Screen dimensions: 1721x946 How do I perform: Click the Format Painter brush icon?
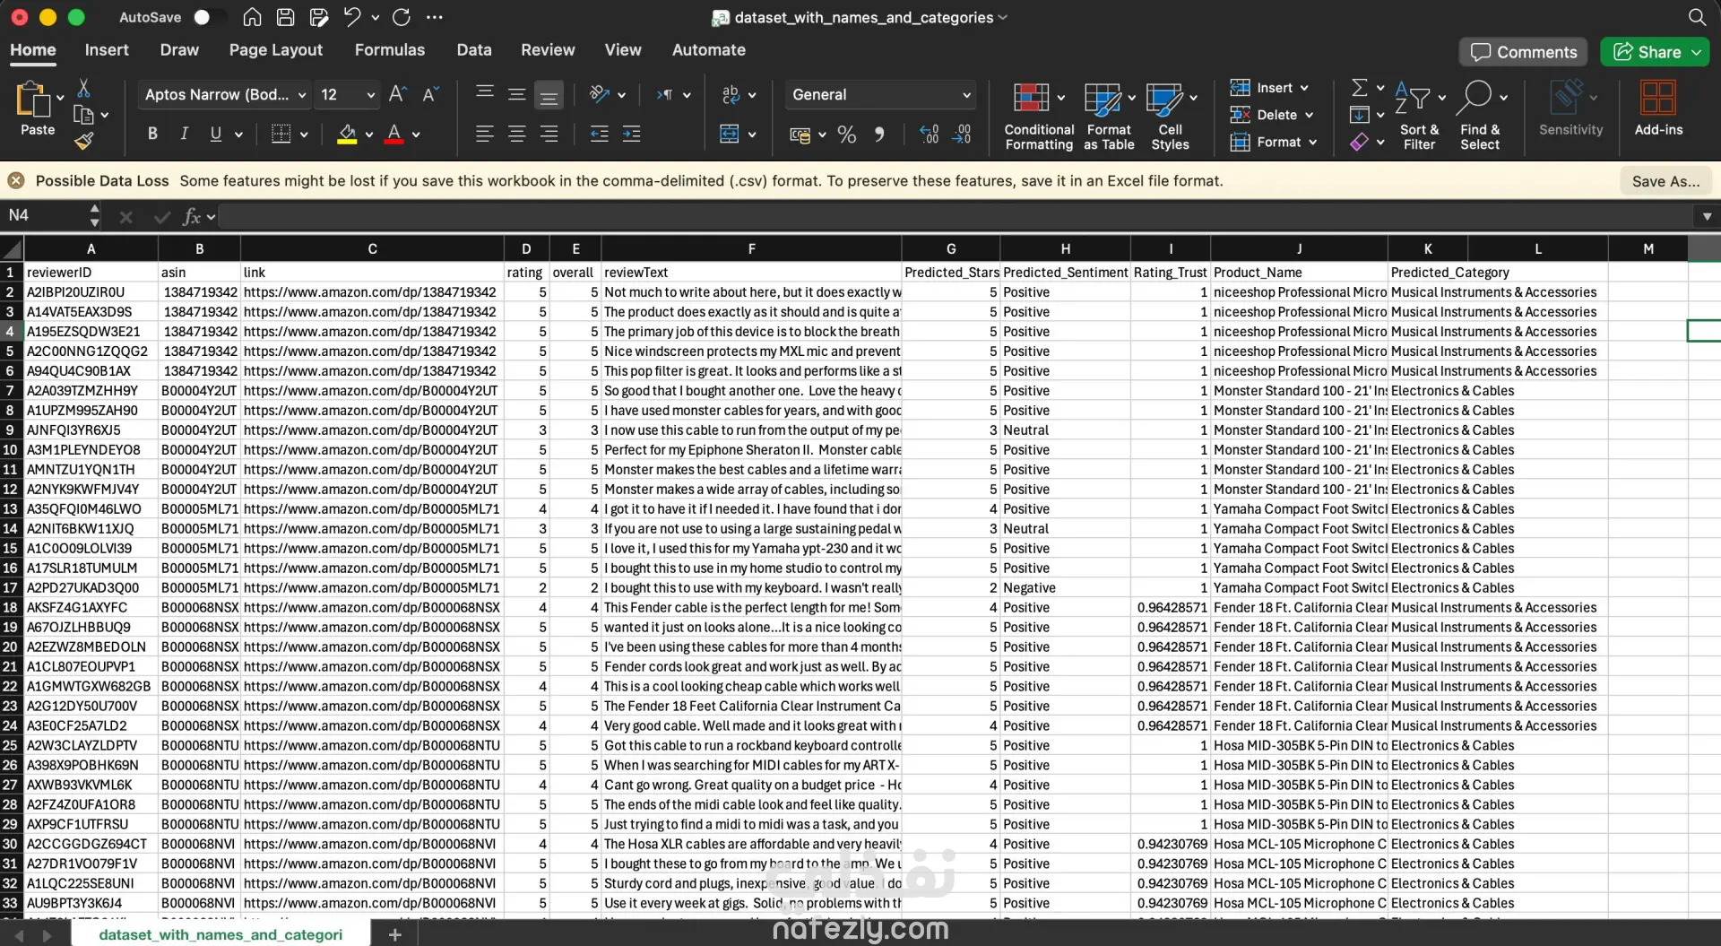coord(83,141)
